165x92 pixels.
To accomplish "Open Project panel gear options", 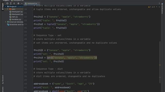I will tap(18, 3).
